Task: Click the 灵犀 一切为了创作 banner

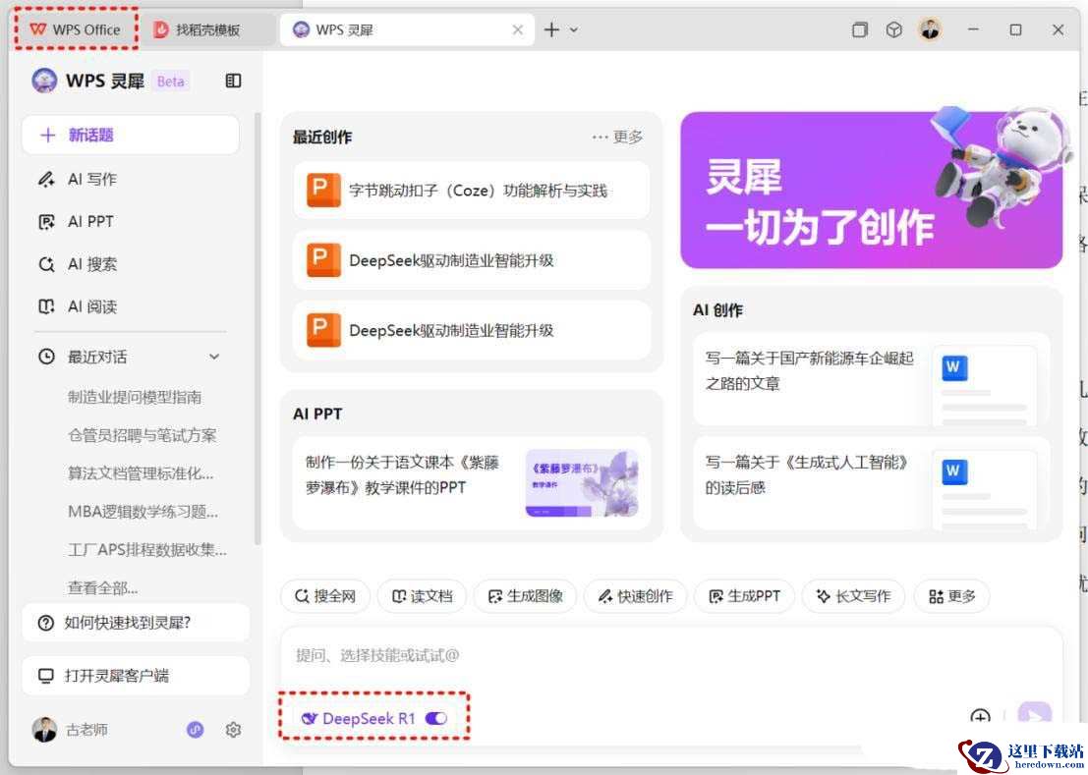Action: tap(872, 190)
